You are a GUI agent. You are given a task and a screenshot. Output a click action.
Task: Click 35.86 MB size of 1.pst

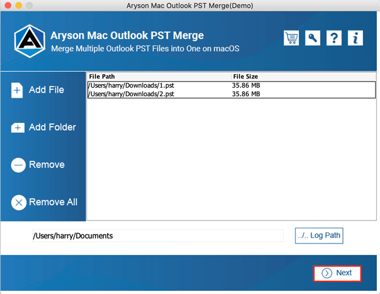coord(246,85)
